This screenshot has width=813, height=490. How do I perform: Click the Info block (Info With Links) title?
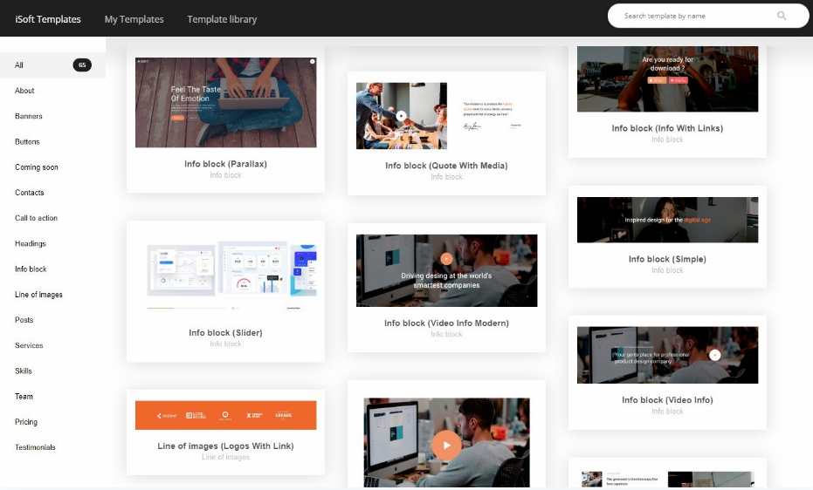click(667, 128)
